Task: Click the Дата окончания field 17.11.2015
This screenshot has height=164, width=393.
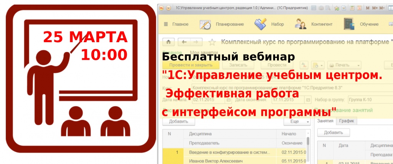Action: 289,100
